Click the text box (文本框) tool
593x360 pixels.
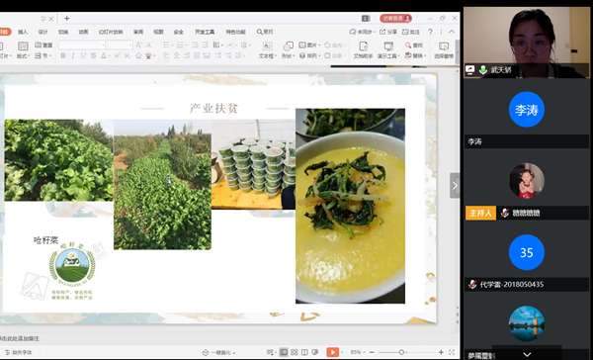point(267,50)
